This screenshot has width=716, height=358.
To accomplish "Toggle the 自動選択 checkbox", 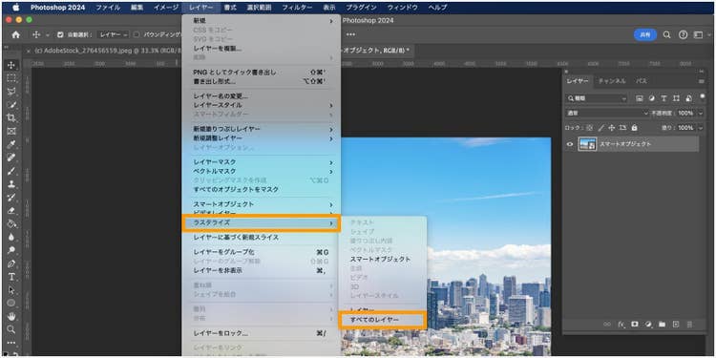I will (61, 34).
